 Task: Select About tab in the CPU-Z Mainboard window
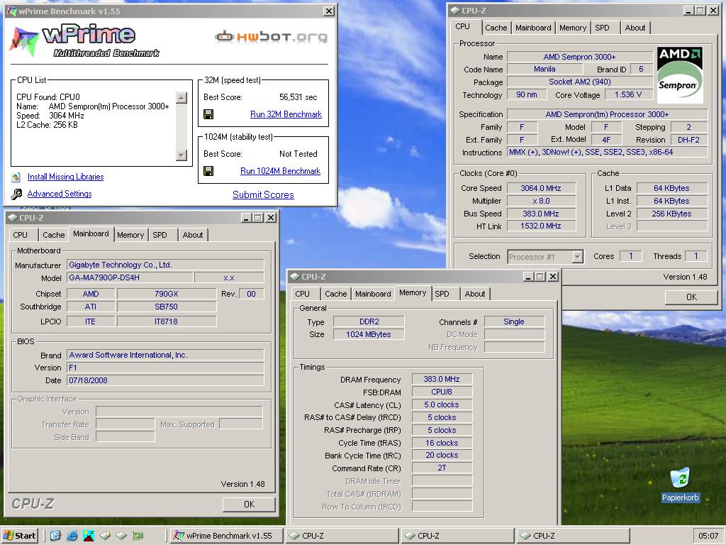pos(193,235)
